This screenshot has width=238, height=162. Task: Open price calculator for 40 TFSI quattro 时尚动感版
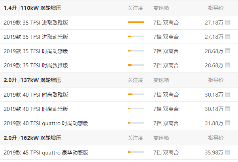pyautogui.click(x=227, y=123)
